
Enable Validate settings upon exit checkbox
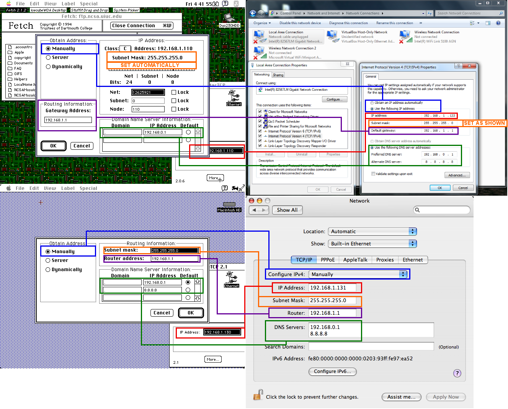(373, 174)
